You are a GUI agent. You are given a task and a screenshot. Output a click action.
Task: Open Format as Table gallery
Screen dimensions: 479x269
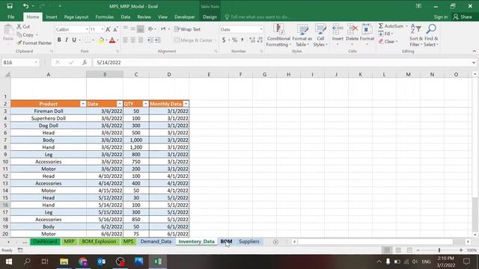(302, 35)
